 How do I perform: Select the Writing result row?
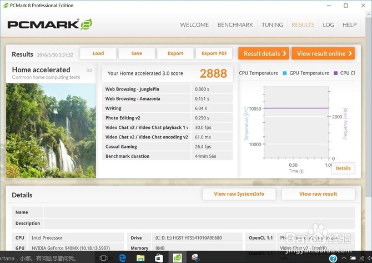tap(168, 108)
